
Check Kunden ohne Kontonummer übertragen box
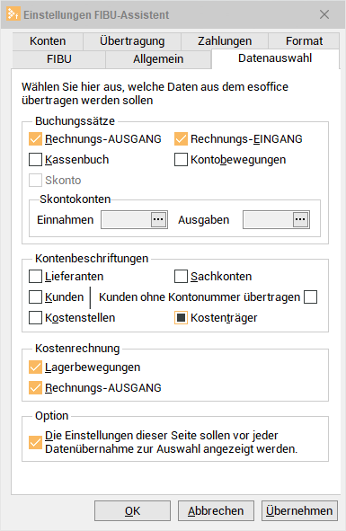point(310,297)
